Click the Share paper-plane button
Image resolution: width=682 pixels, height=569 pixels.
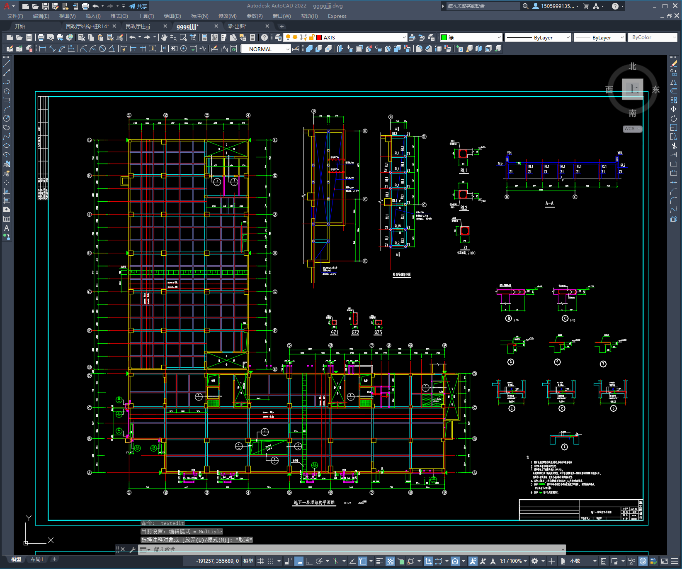click(138, 6)
